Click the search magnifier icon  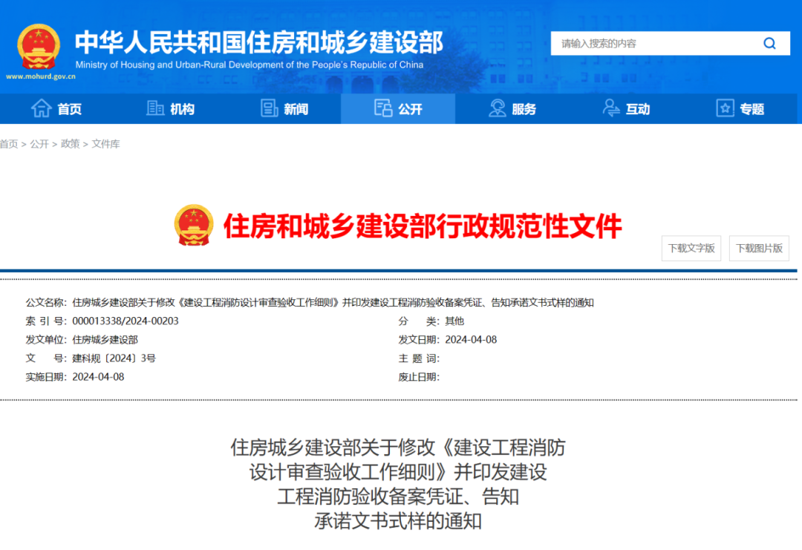click(769, 44)
